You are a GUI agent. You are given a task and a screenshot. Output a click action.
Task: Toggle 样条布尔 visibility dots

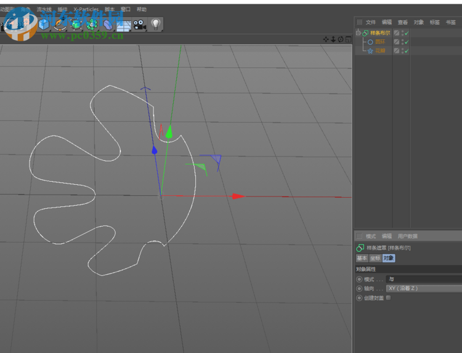402,33
